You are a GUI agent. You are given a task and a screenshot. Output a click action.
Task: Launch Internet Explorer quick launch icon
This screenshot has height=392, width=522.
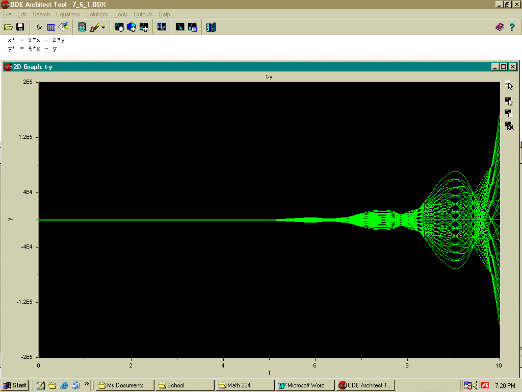point(64,385)
